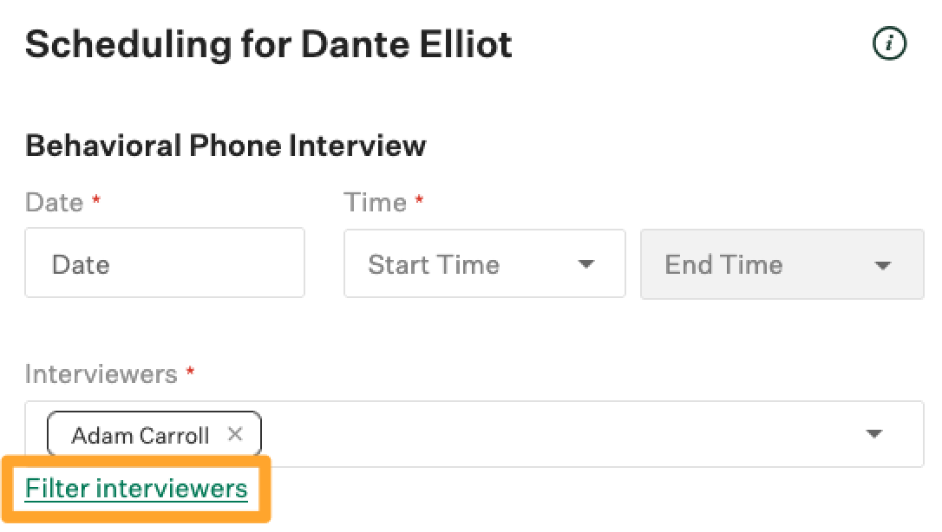Click the Time field label
Screen dimensions: 942x532
point(375,203)
